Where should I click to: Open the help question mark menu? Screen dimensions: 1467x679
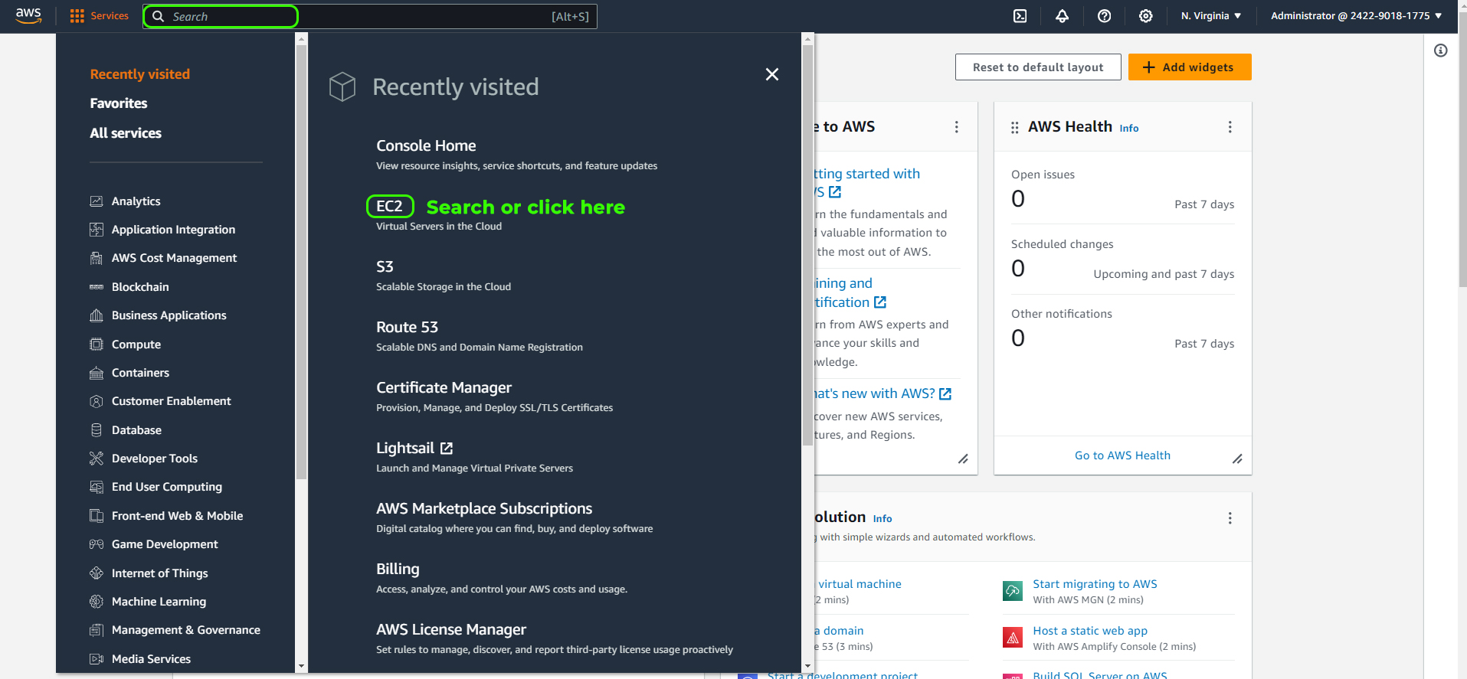1104,16
